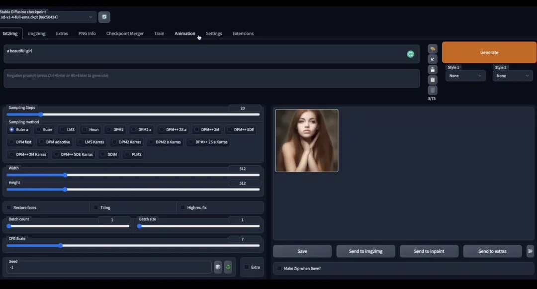This screenshot has height=289, width=537.
Task: Open the Style 1 dropdown
Action: click(x=465, y=76)
